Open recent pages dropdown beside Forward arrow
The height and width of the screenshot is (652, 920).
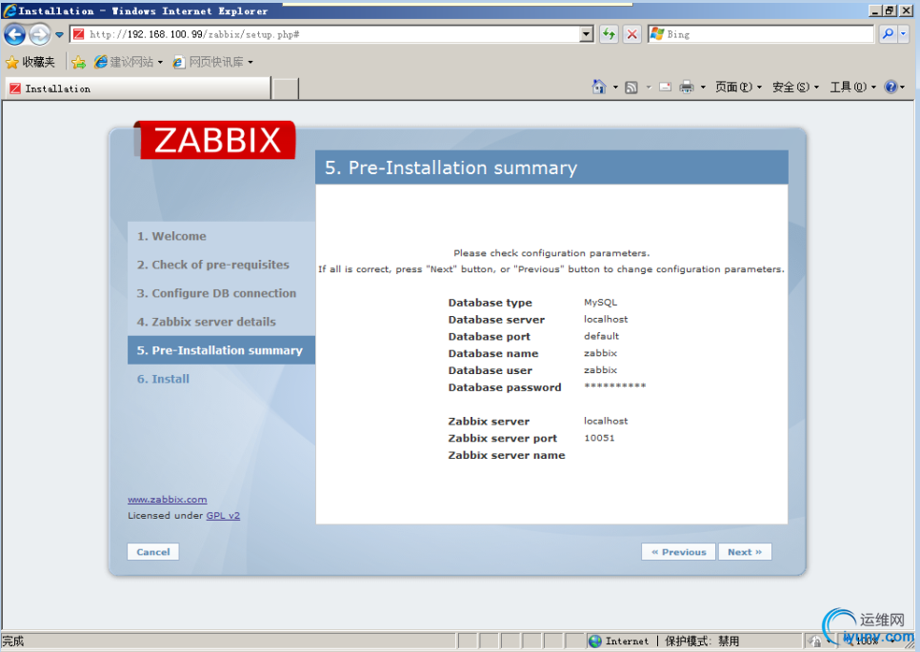[59, 34]
